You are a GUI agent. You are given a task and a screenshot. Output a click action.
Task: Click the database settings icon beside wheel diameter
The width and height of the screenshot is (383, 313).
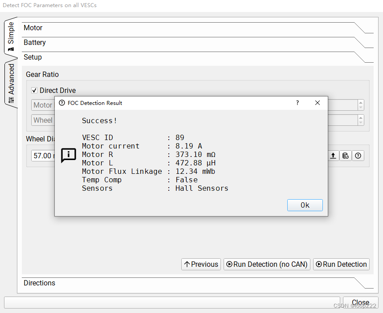point(346,156)
